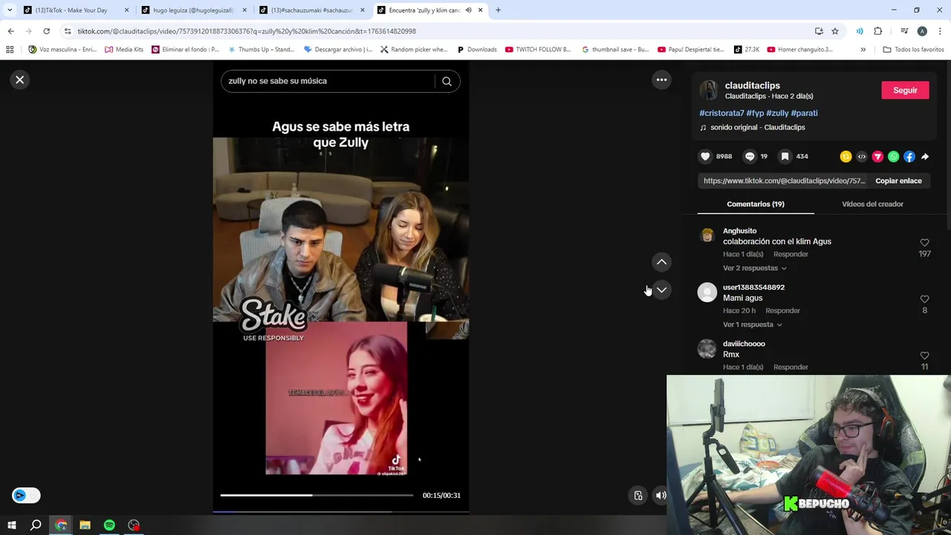Open sonido original - Clauditaclips sound link

point(757,127)
